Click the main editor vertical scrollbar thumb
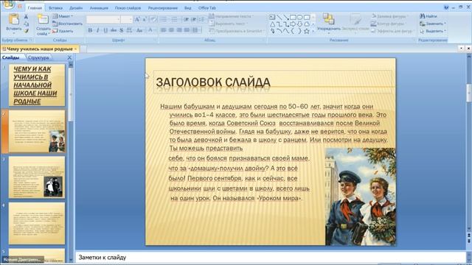This screenshot has width=472, height=265. (x=469, y=93)
